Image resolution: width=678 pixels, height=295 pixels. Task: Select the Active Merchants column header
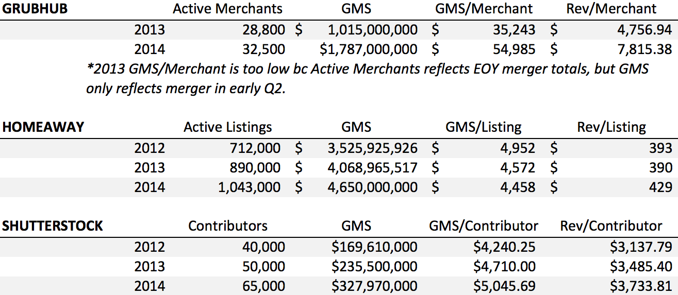coord(227,9)
